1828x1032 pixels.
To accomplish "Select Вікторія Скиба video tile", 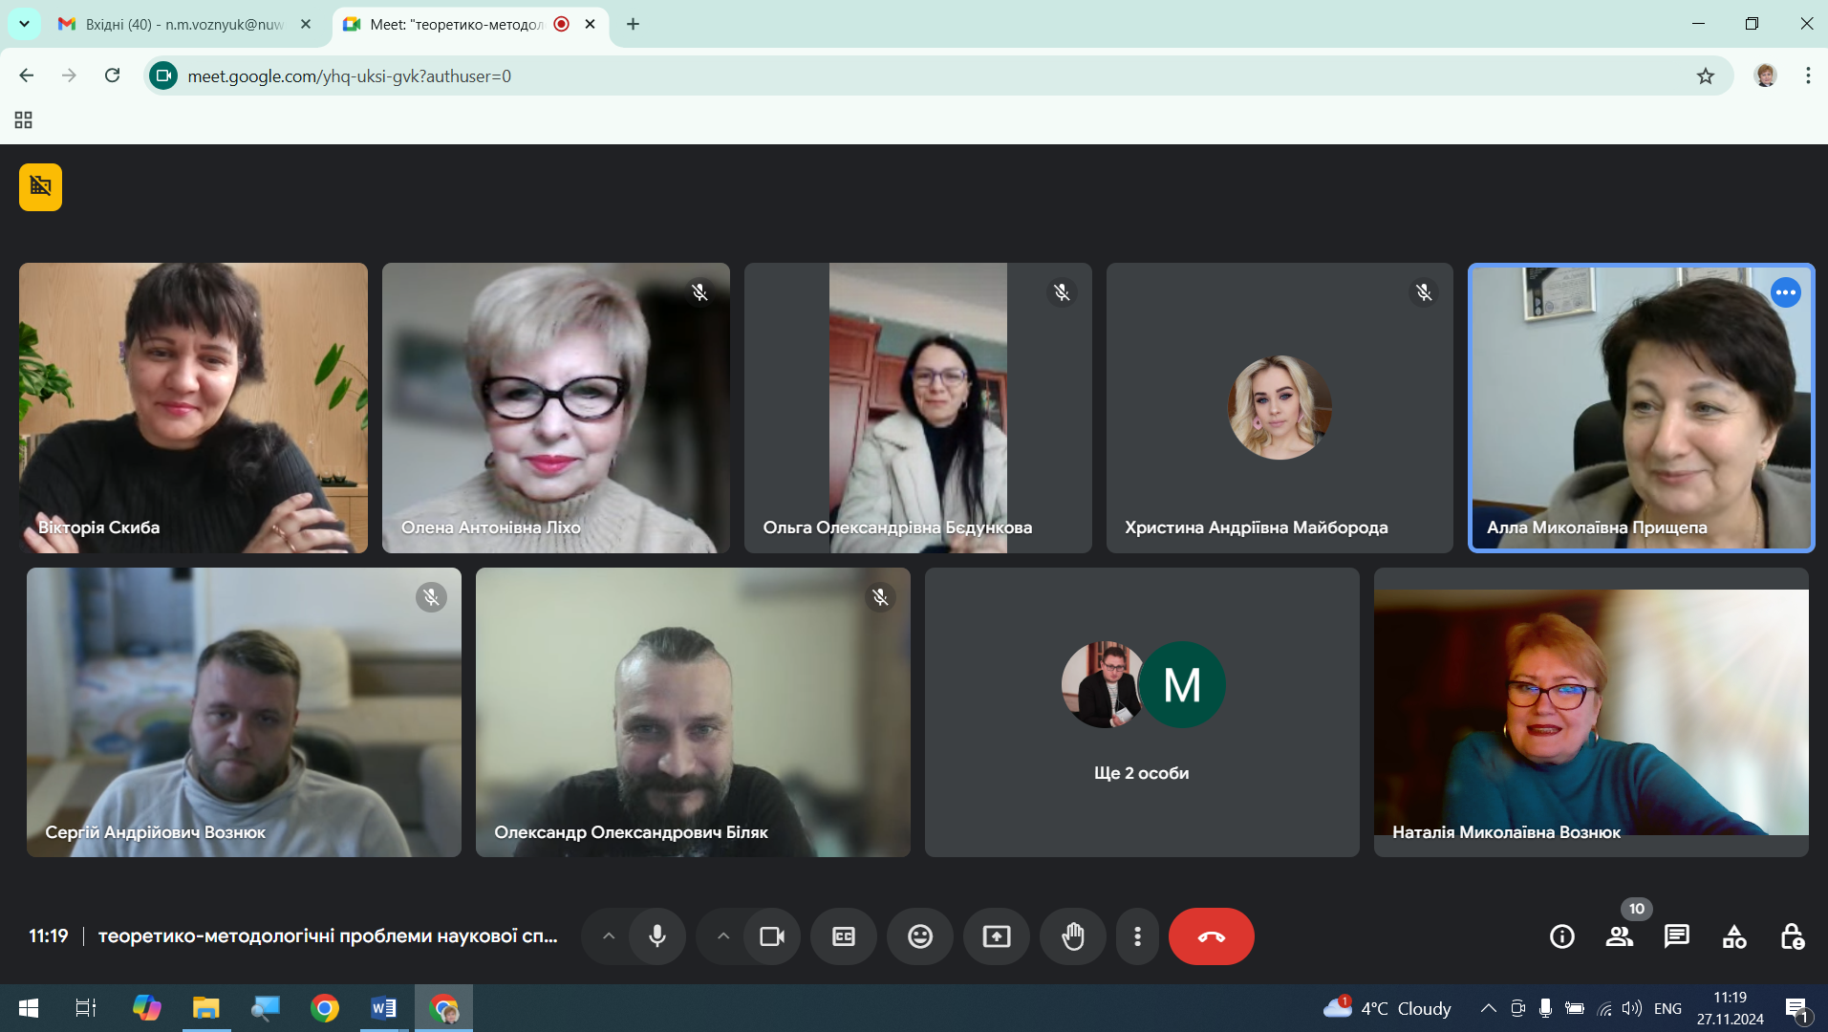I will point(193,408).
